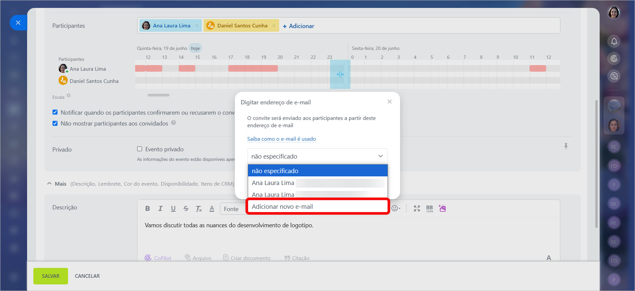Click the Italic formatting icon
This screenshot has width=635, height=291.
[160, 208]
